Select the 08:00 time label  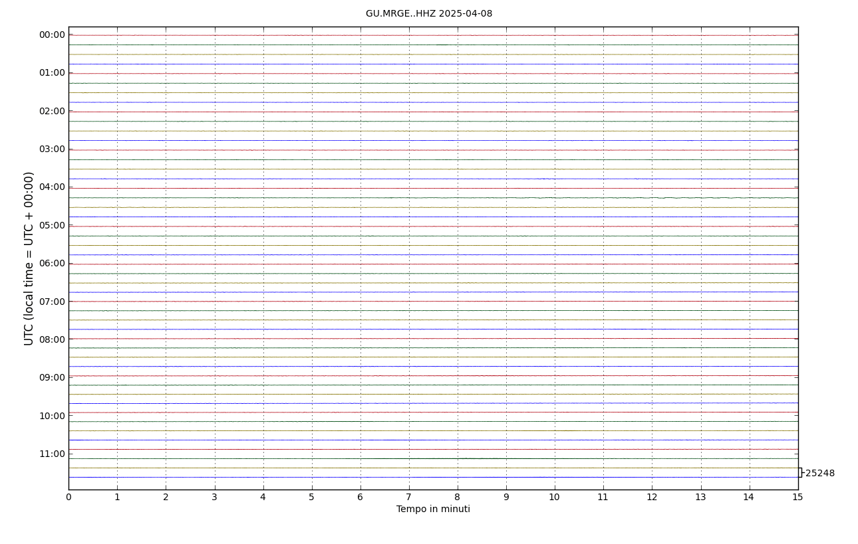pyautogui.click(x=52, y=339)
